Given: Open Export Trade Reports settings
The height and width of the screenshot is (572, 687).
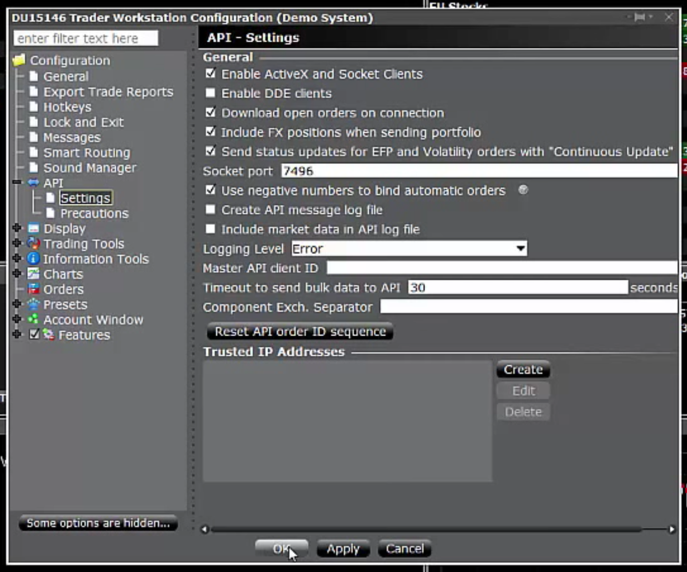Looking at the screenshot, I should click(x=108, y=92).
